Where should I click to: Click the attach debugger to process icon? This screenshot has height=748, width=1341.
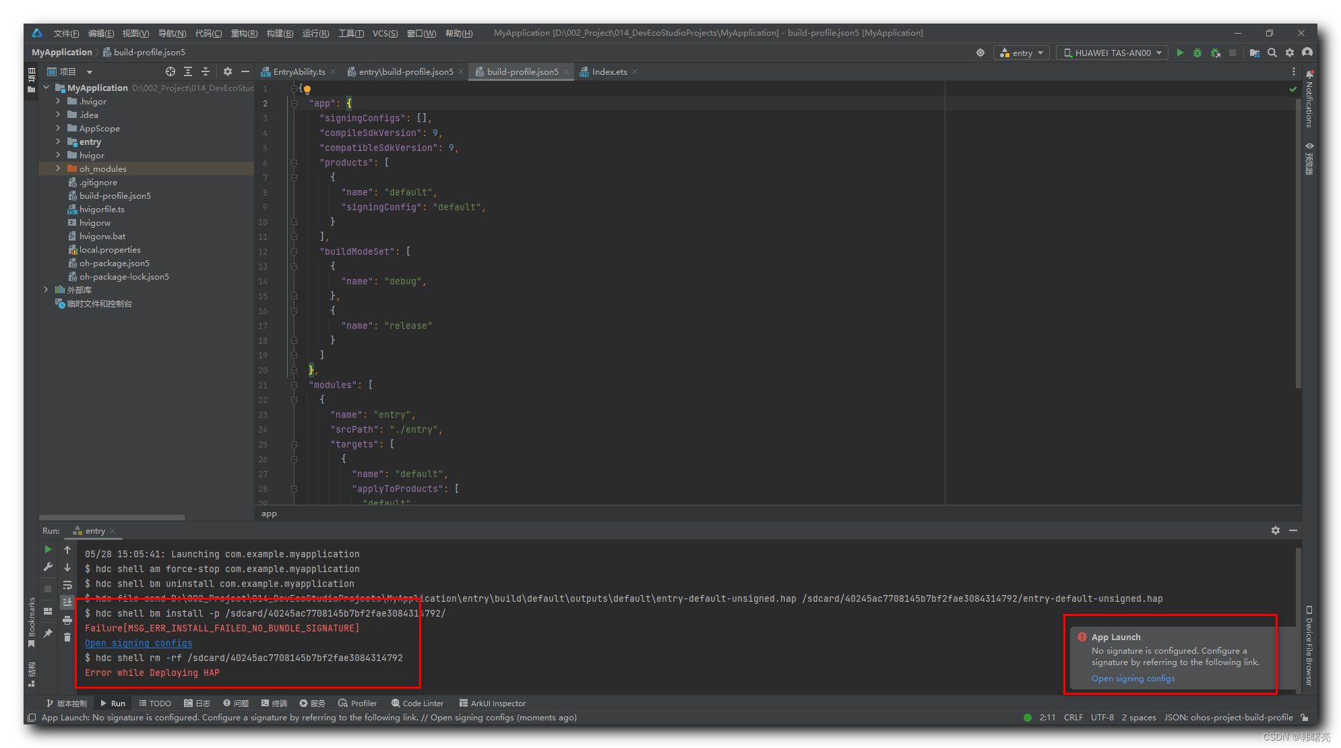1216,53
